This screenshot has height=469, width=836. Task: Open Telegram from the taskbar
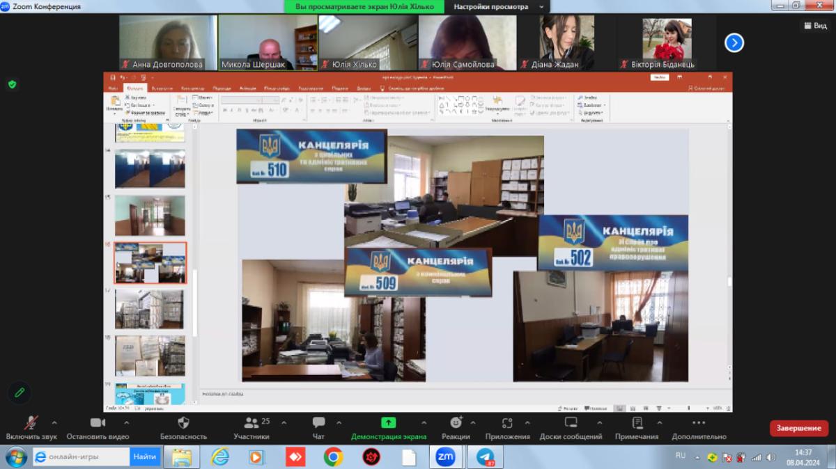click(x=485, y=457)
